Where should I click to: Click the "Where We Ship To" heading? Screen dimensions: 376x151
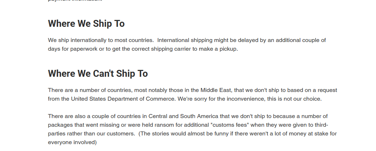point(86,24)
